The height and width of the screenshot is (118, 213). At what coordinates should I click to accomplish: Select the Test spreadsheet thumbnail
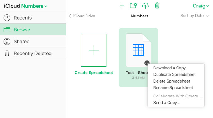[x=138, y=50]
